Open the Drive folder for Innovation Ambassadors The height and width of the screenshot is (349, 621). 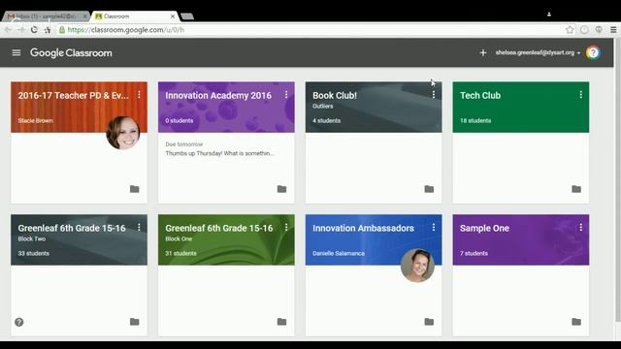point(429,322)
